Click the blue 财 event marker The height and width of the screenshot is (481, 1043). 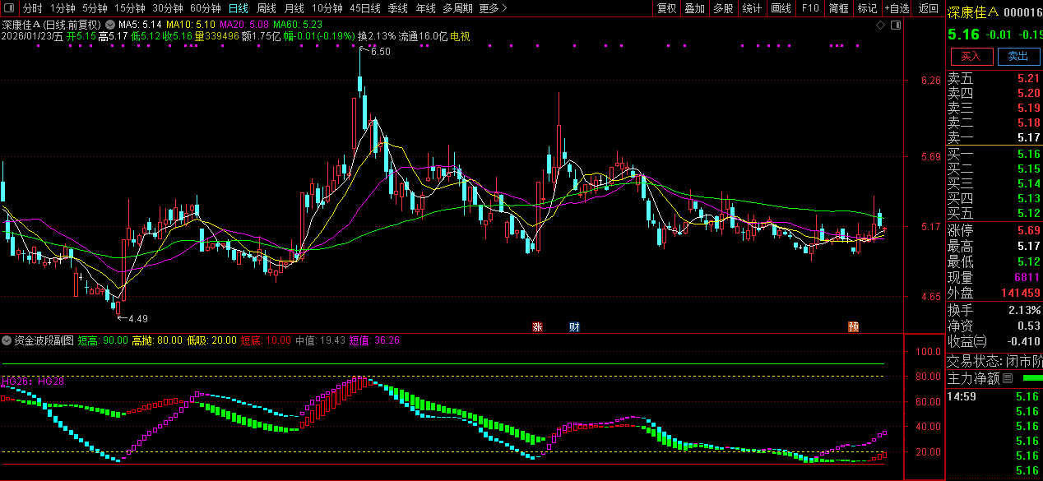(574, 327)
